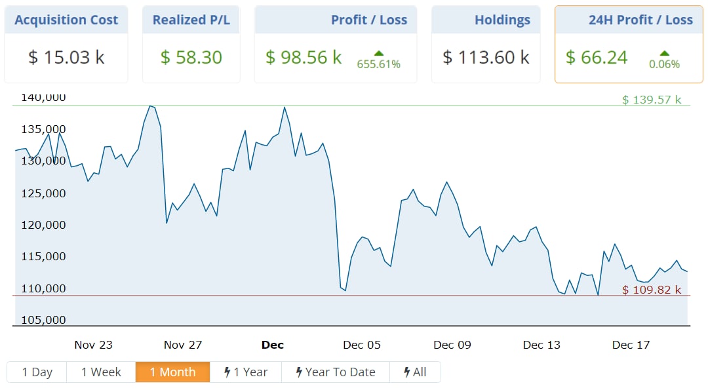The height and width of the screenshot is (390, 708).
Task: Show the All time range
Action: 415,372
